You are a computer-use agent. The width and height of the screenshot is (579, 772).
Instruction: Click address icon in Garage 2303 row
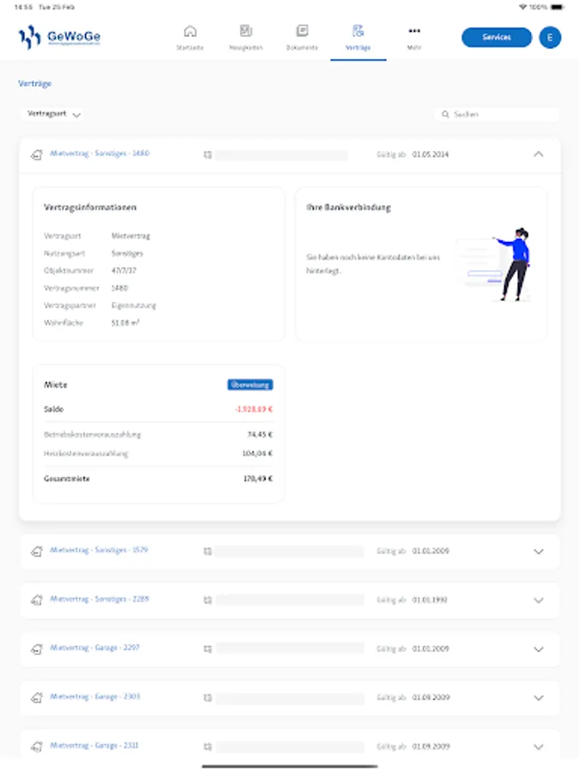click(208, 697)
